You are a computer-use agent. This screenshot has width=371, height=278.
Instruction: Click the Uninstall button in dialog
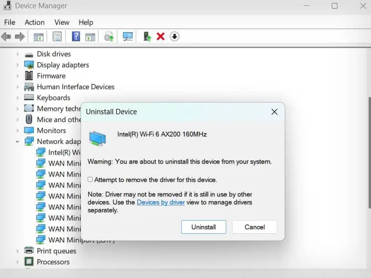[x=204, y=227]
